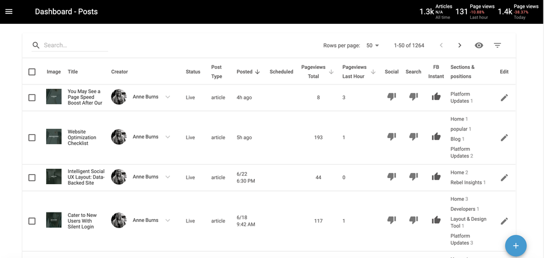Toggle column visibility eye icon

[x=479, y=45]
